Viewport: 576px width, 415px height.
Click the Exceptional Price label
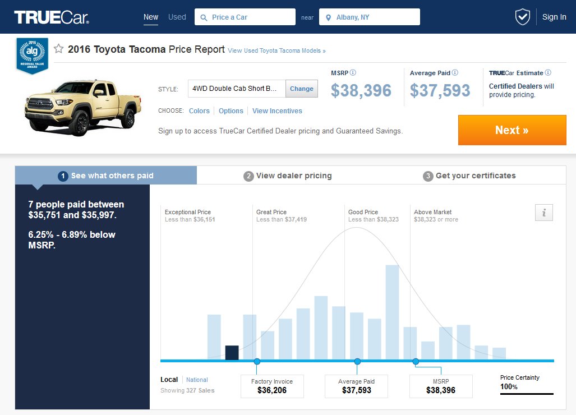pos(188,213)
